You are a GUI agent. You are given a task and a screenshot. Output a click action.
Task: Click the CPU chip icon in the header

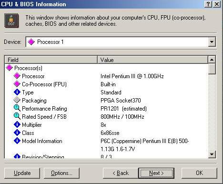coord(11,20)
